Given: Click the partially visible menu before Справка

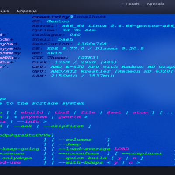Looking at the screenshot, I should click(4, 11).
